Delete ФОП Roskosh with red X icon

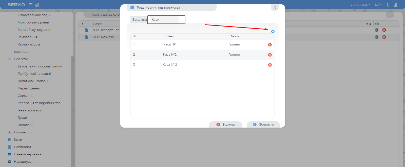point(384,37)
